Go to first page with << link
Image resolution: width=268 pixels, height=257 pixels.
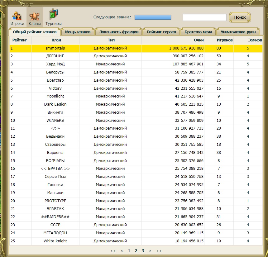(x=113, y=251)
